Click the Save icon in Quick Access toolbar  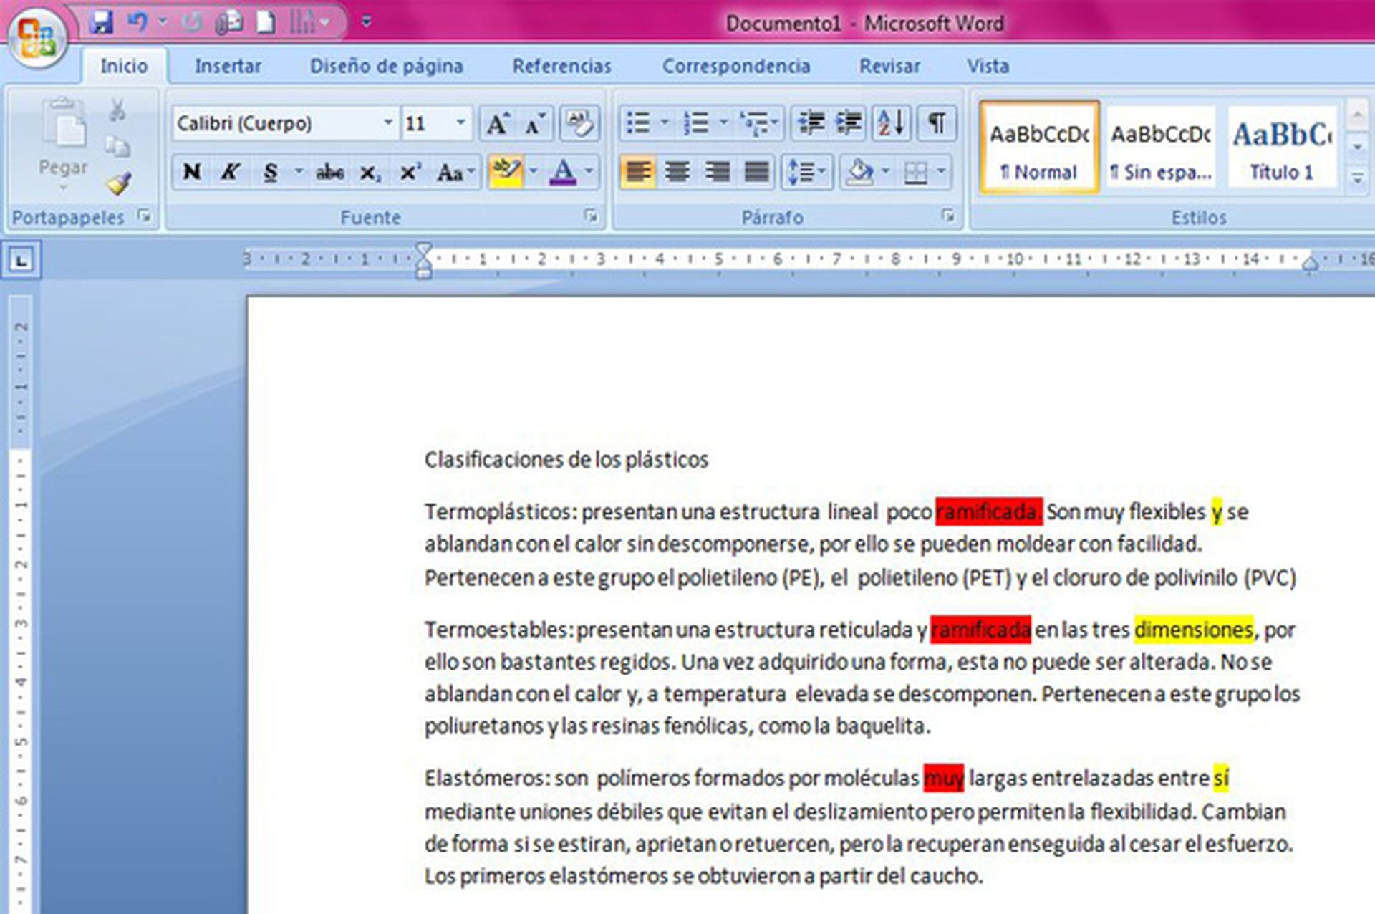[x=102, y=21]
